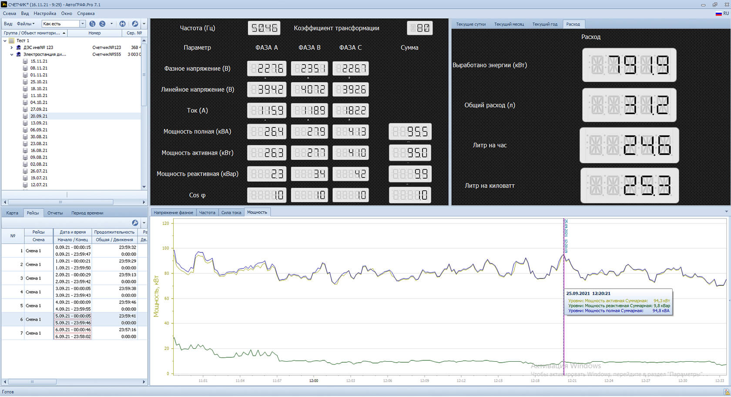The height and width of the screenshot is (397, 731).
Task: Open wrench settings in the object list toolbar
Action: click(x=135, y=24)
